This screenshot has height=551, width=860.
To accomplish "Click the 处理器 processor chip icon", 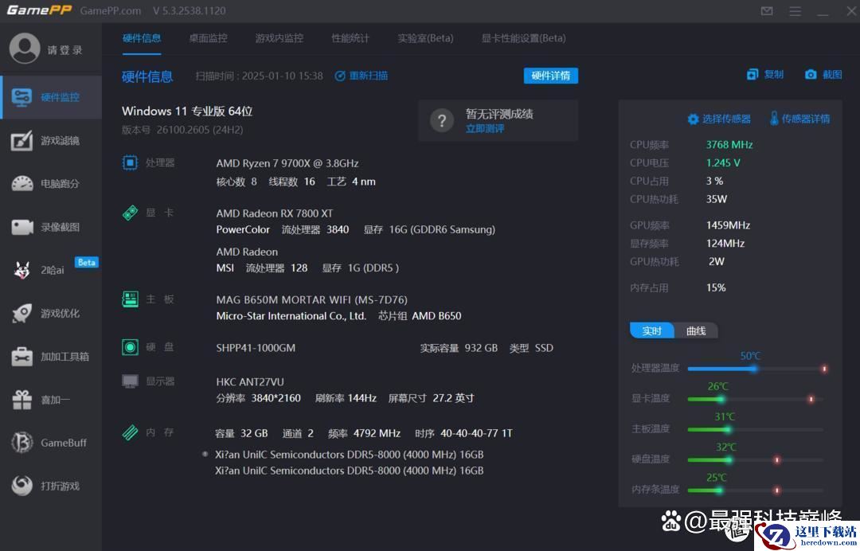I will [x=130, y=163].
